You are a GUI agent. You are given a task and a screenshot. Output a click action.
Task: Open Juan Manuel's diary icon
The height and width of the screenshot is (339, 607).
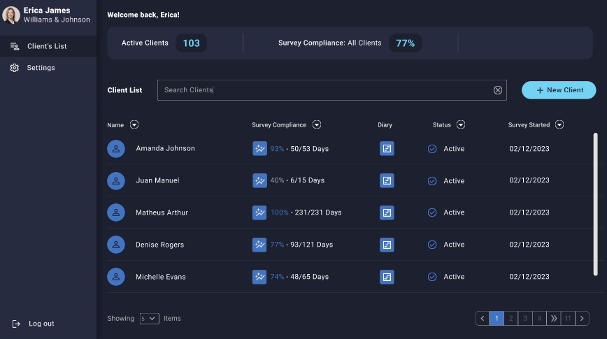[x=387, y=181]
